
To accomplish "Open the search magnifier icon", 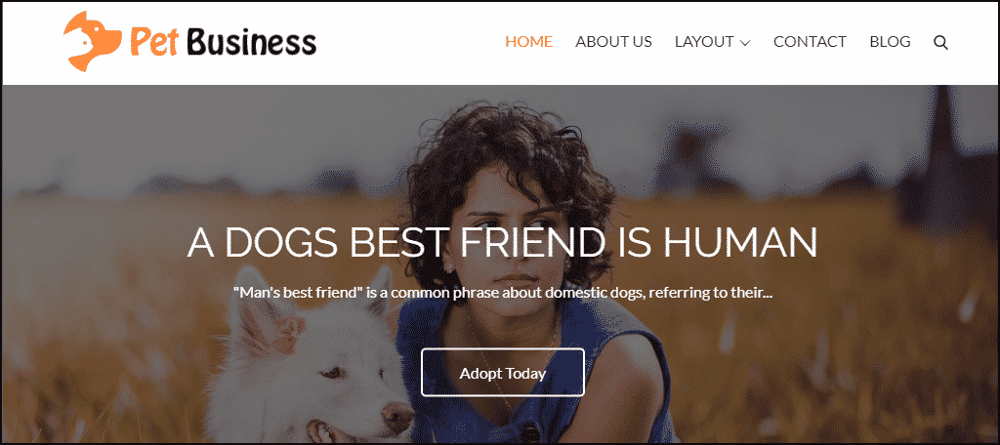I will tap(940, 43).
